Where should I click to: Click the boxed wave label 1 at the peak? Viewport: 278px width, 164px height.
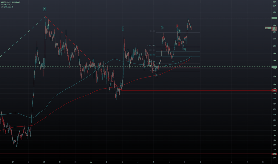click(x=44, y=9)
